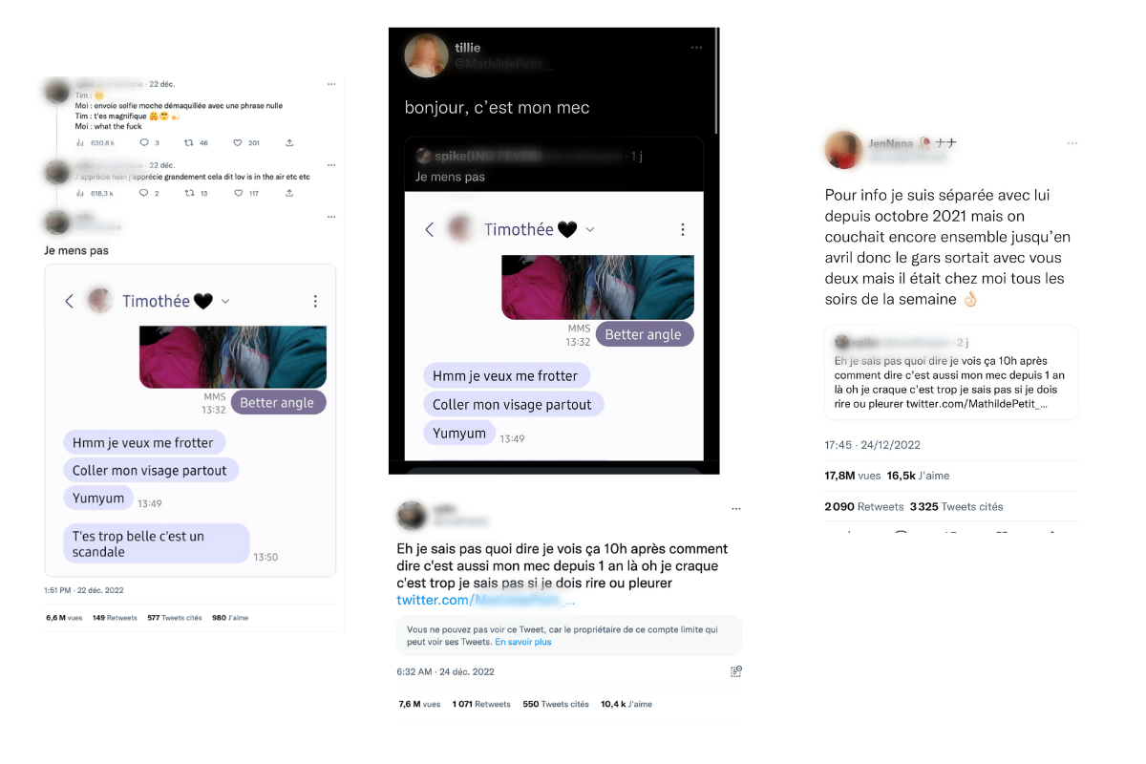Like the tweet showing 117 likes
Image resolution: width=1146 pixels, height=764 pixels.
pos(238,193)
